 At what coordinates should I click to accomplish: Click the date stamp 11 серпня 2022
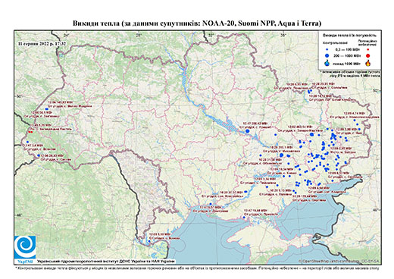coord(42,43)
